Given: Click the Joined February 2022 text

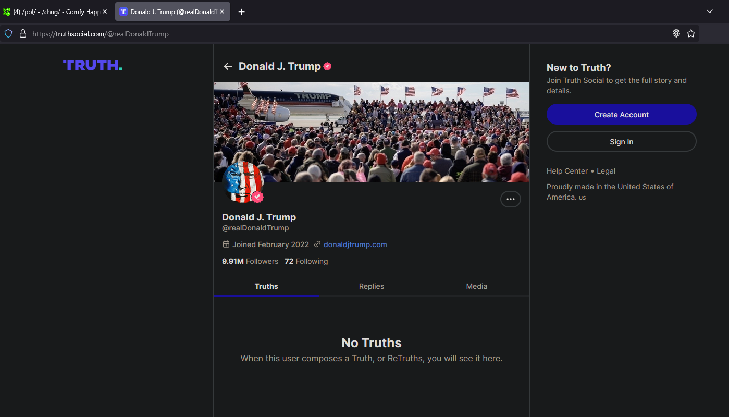Looking at the screenshot, I should click(x=270, y=244).
